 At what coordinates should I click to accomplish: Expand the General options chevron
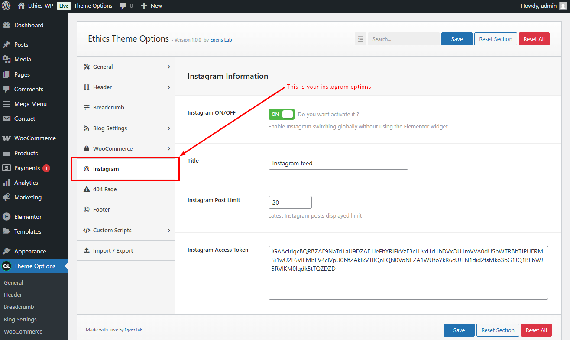(169, 67)
